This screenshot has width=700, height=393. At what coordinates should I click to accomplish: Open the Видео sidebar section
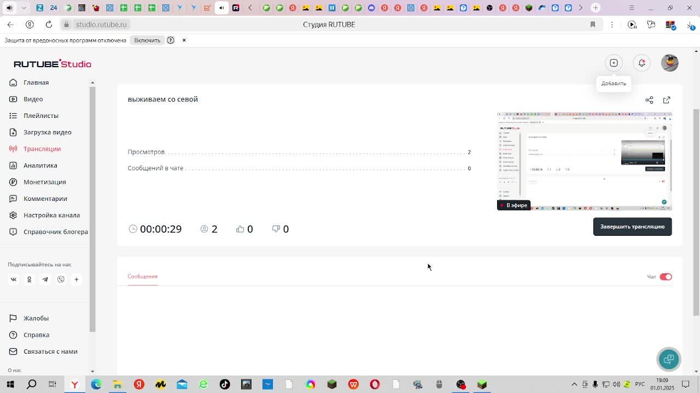coord(33,99)
